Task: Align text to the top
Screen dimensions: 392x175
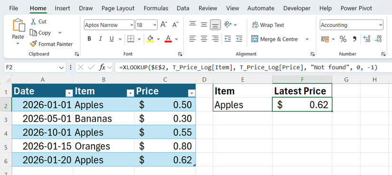Action: pyautogui.click(x=192, y=24)
